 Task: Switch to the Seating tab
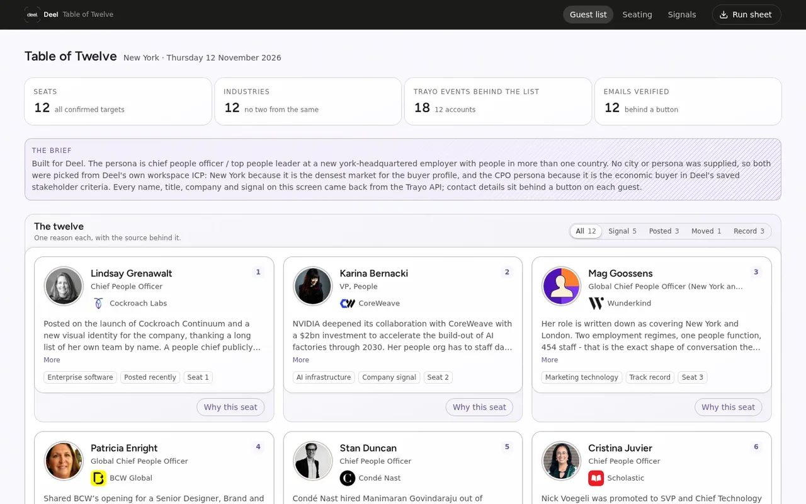[x=637, y=14]
